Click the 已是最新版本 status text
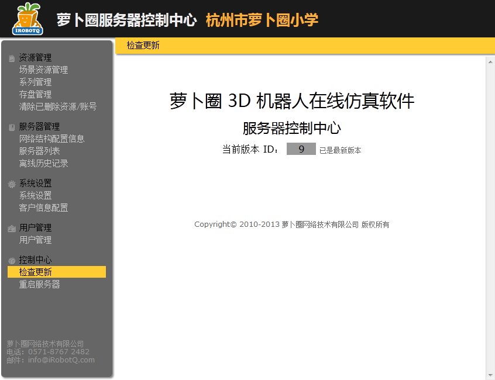This screenshot has height=380, width=495. pos(341,150)
